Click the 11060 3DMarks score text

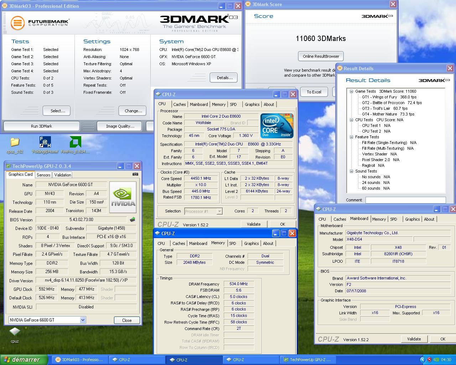pos(321,38)
